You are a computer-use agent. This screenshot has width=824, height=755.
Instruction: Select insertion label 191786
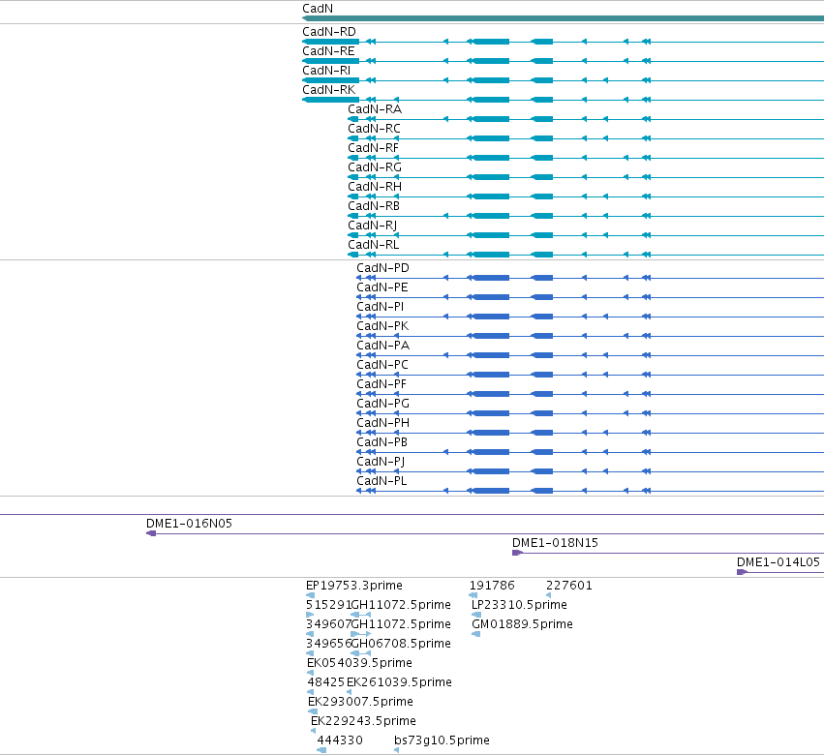click(x=492, y=586)
